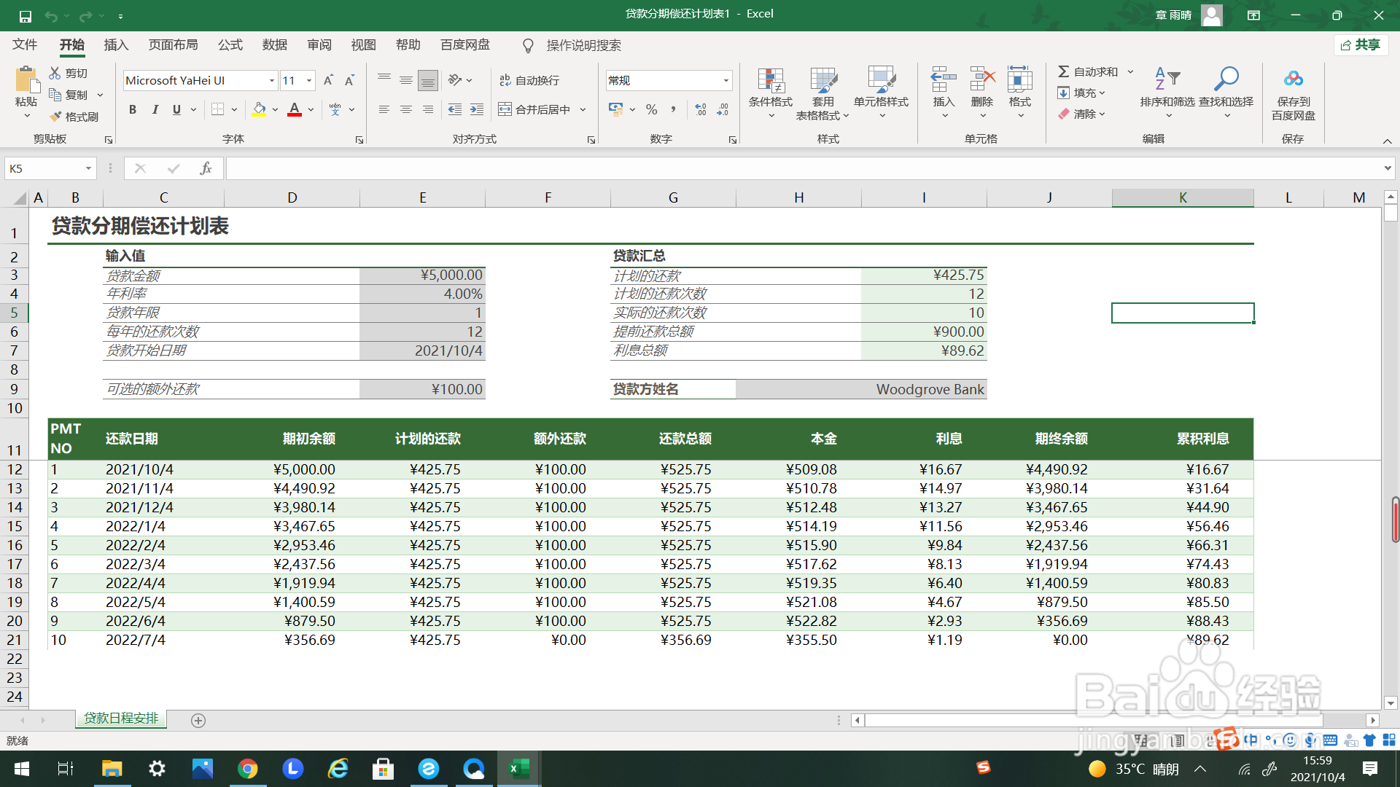Open the Formulas ribbon tab
Viewport: 1400px width, 787px height.
click(230, 45)
